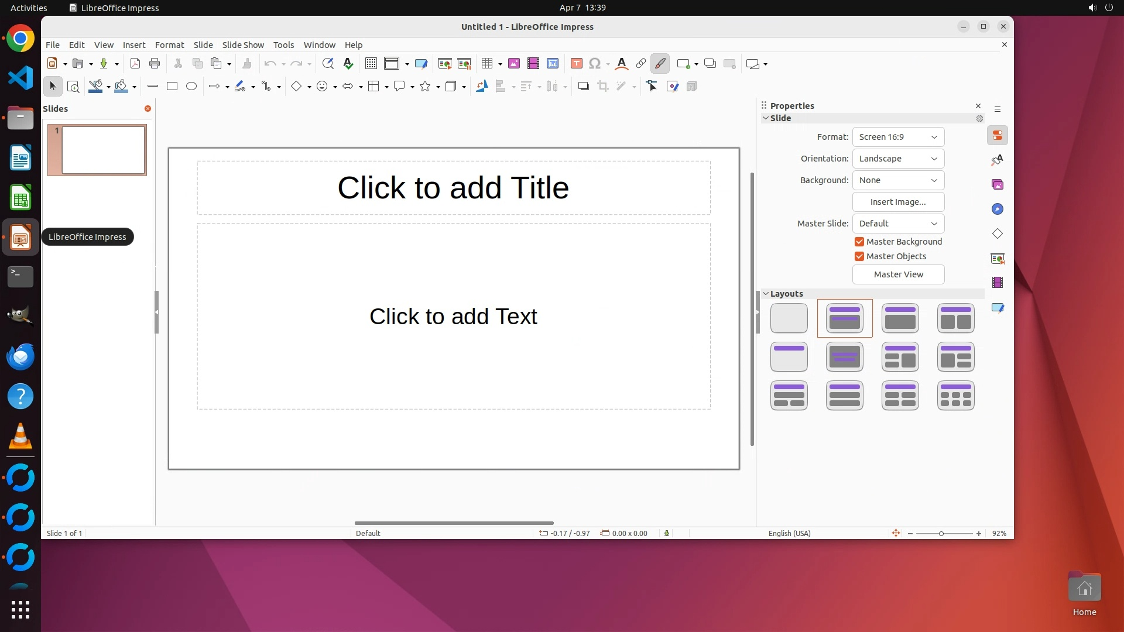This screenshot has width=1124, height=632.
Task: Open the Navigator sidebar icon
Action: click(x=998, y=209)
